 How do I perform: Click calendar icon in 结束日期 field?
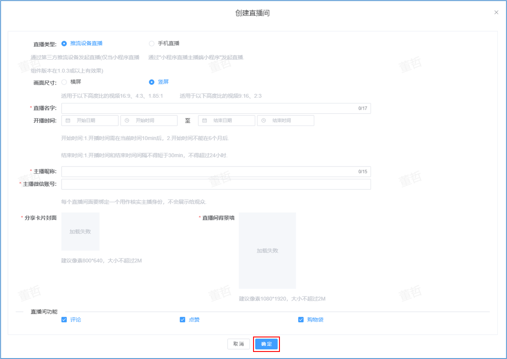[x=205, y=120]
